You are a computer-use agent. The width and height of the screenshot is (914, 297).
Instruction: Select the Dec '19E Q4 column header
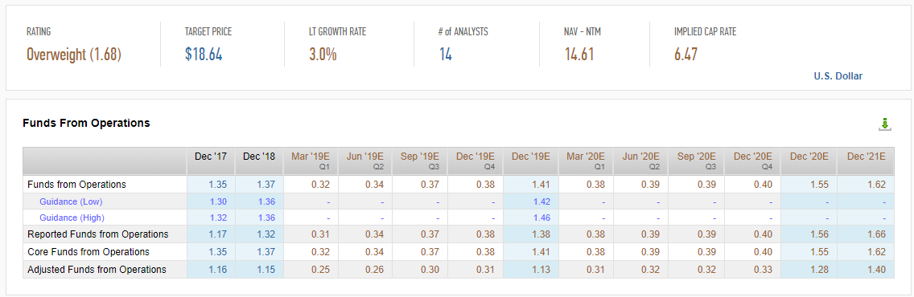pos(476,161)
